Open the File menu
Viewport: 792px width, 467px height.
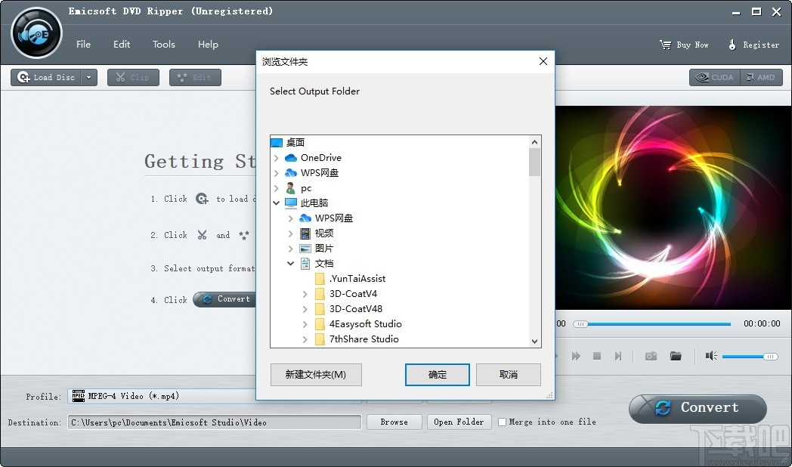[x=83, y=44]
